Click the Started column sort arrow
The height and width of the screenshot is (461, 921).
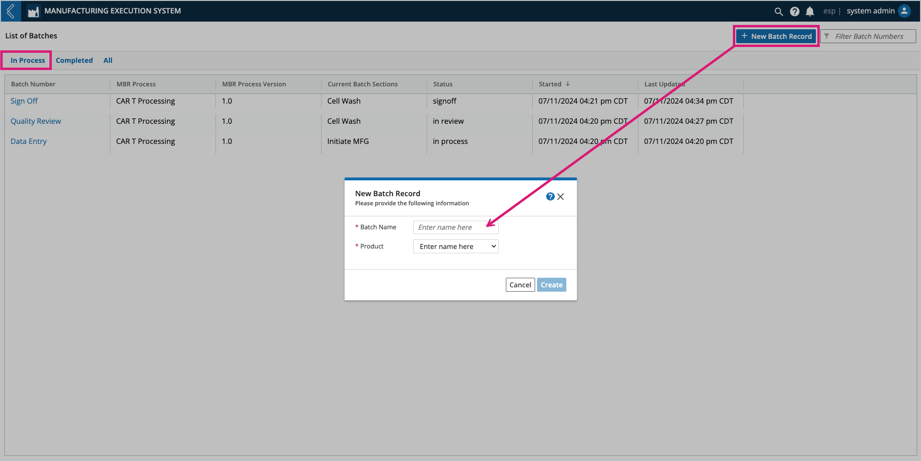point(568,83)
